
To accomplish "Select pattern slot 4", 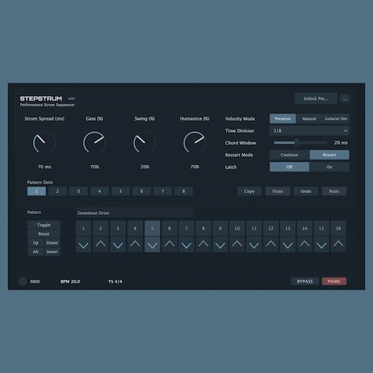I will tap(99, 191).
